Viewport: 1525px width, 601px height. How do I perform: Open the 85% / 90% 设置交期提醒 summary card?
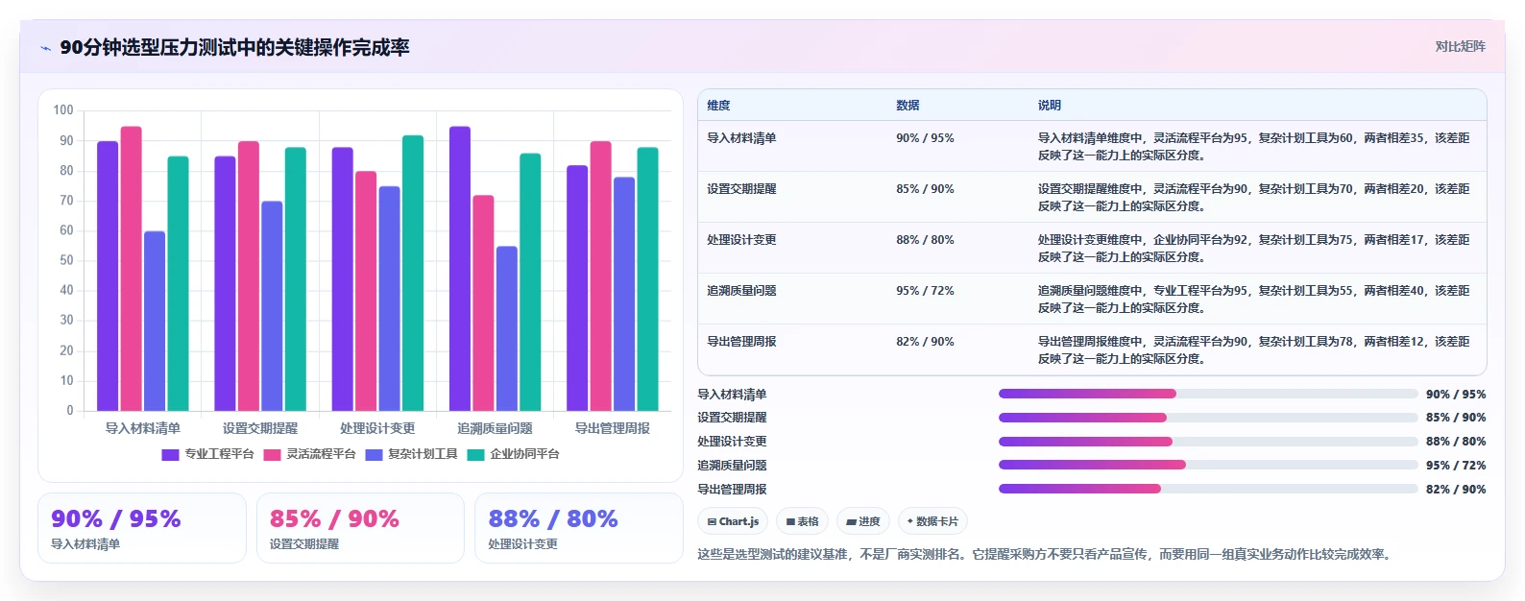pyautogui.click(x=360, y=528)
